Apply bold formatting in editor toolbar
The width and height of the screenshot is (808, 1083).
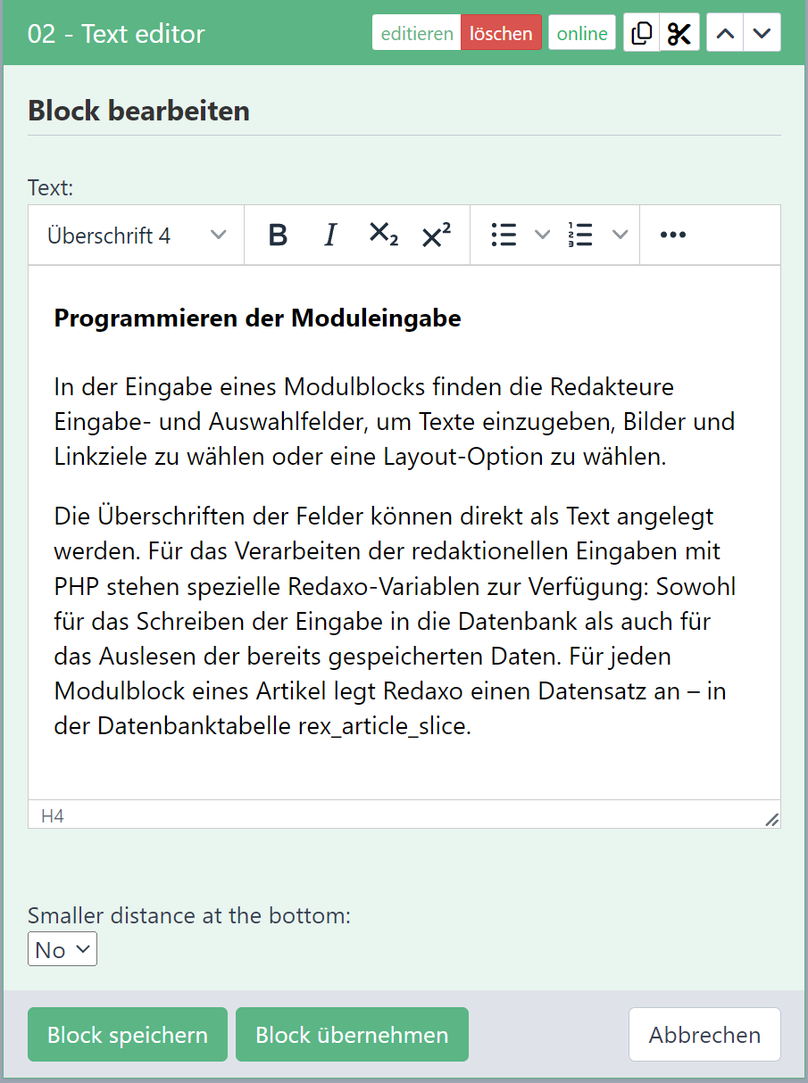click(x=278, y=236)
